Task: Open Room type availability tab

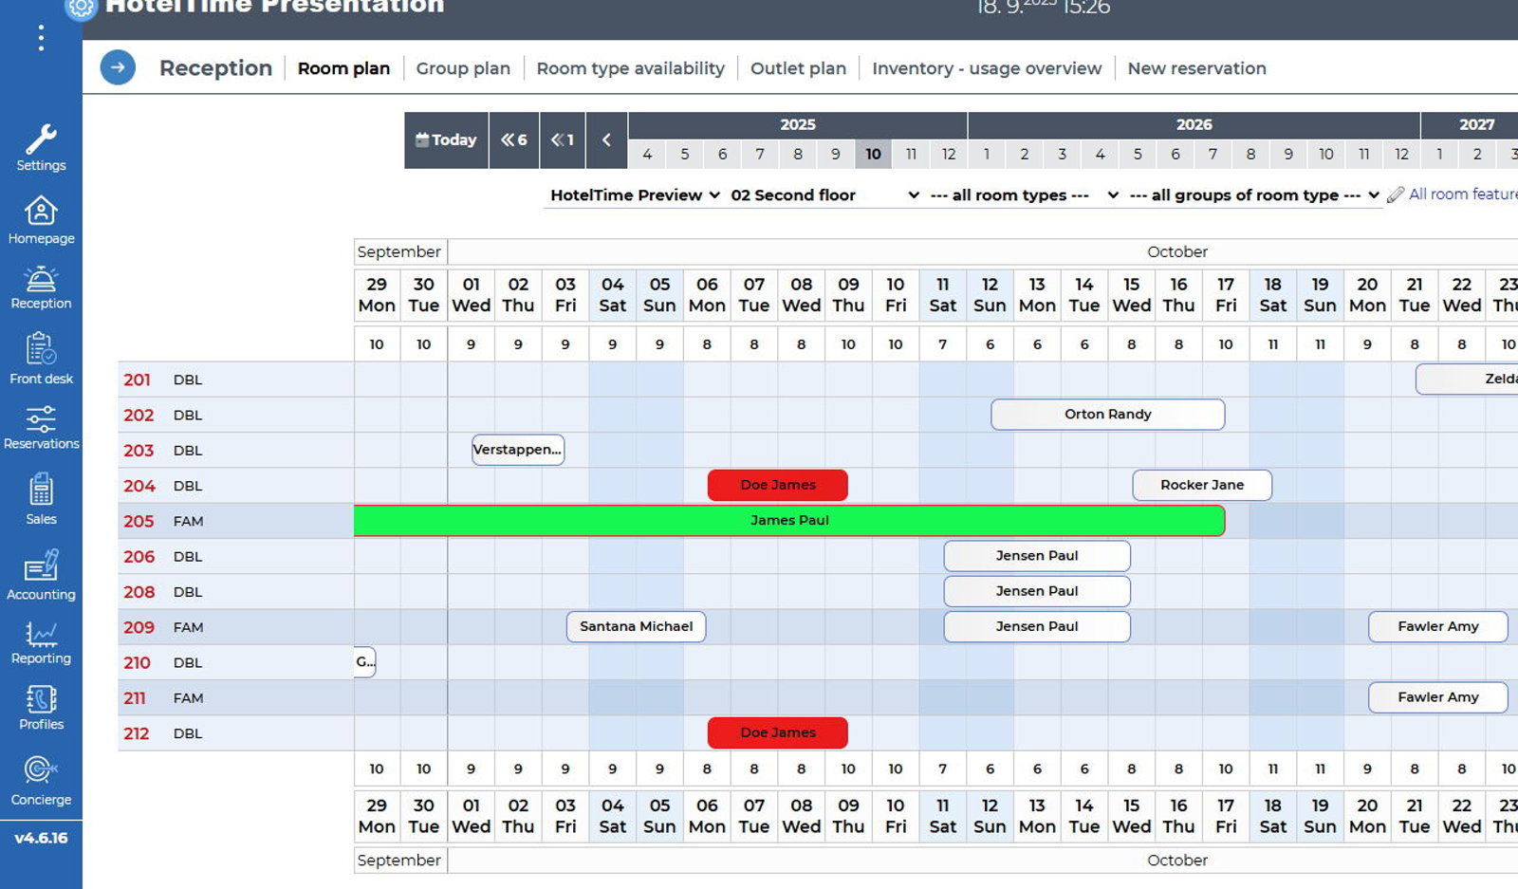Action: pos(630,68)
